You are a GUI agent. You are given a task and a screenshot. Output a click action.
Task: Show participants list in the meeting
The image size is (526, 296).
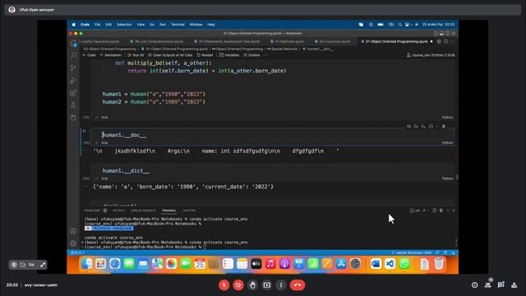point(487,285)
